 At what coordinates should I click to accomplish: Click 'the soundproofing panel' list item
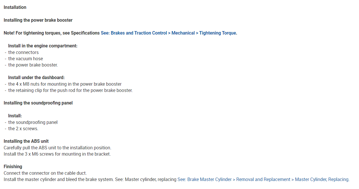33,122
